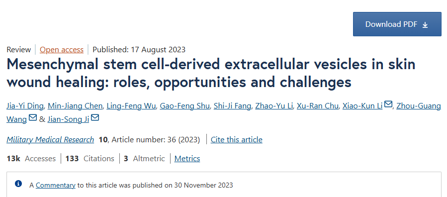Download the article PDF
Image resolution: width=447 pixels, height=197 pixels.
(x=397, y=24)
